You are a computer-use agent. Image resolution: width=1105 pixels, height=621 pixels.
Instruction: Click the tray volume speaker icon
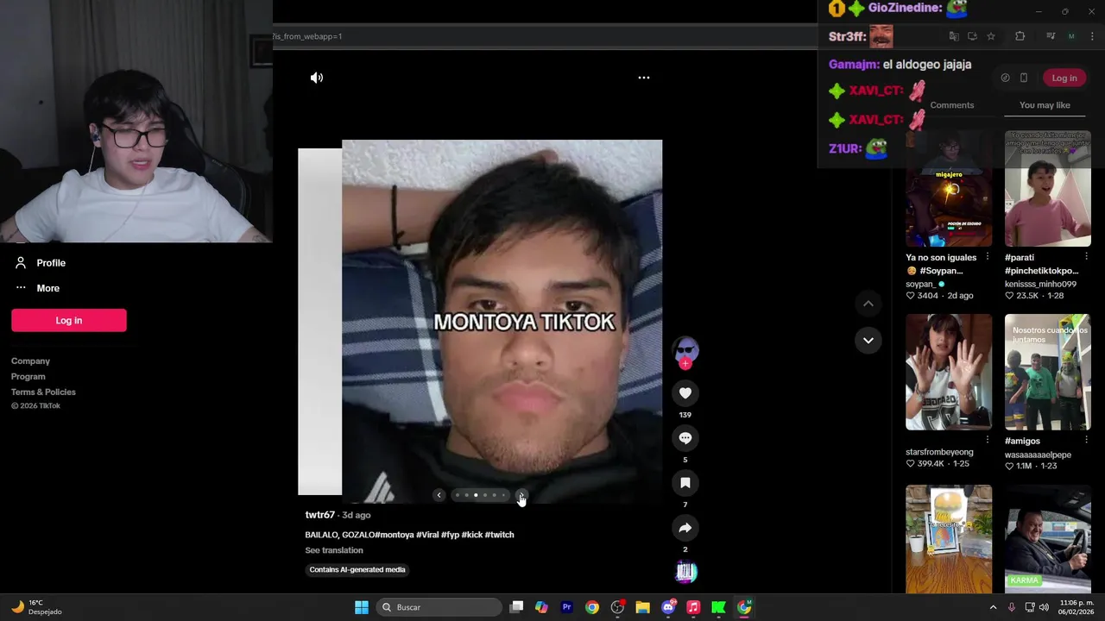pos(1044,607)
